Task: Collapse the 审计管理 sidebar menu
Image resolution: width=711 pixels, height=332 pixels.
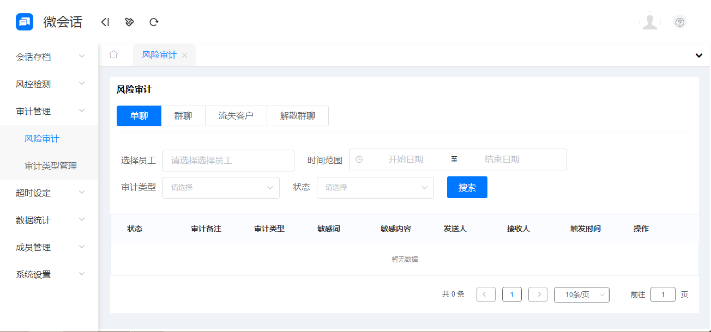Action: pyautogui.click(x=48, y=111)
